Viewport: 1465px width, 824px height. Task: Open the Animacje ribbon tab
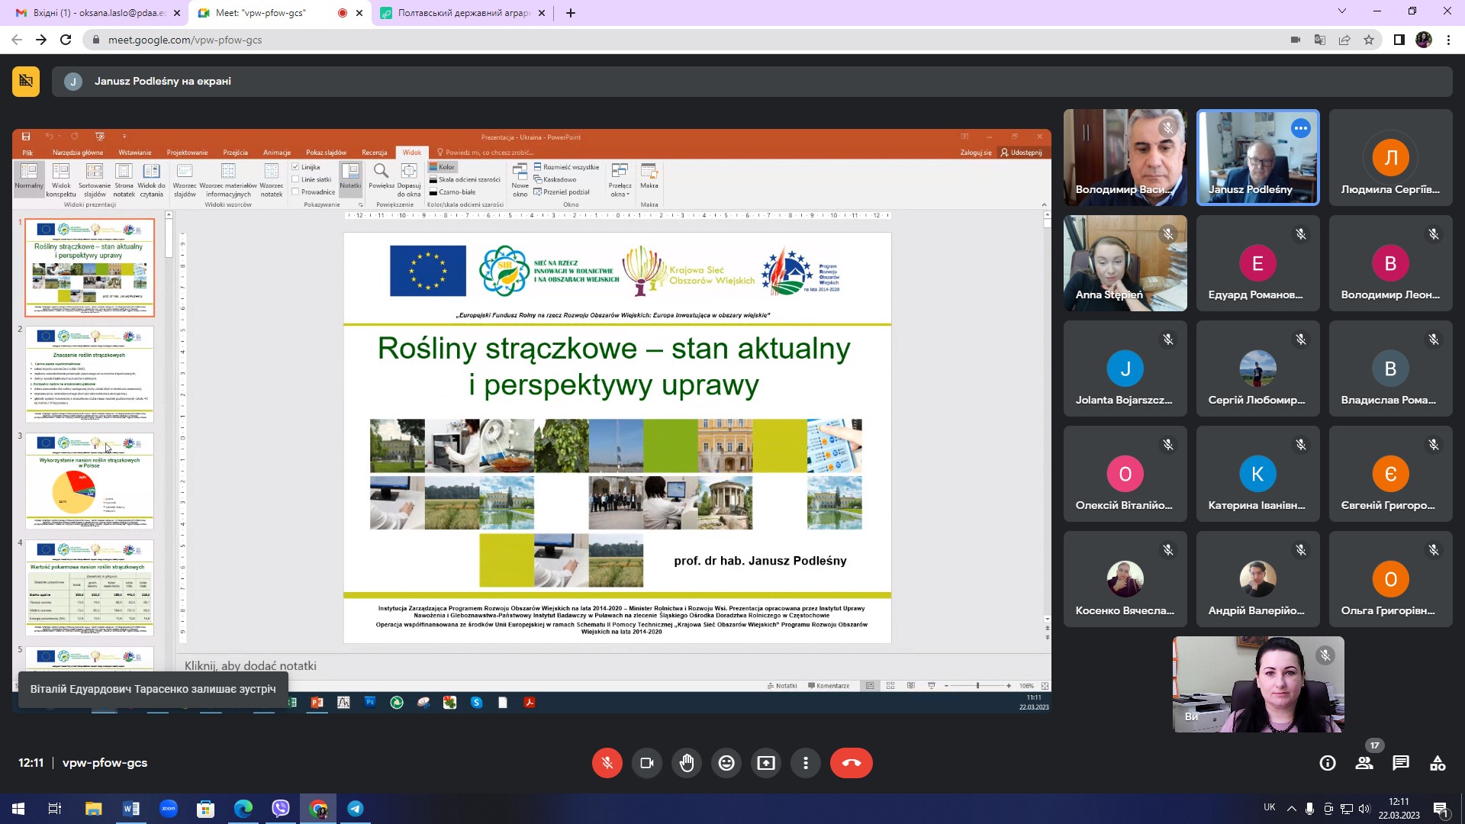tap(277, 153)
